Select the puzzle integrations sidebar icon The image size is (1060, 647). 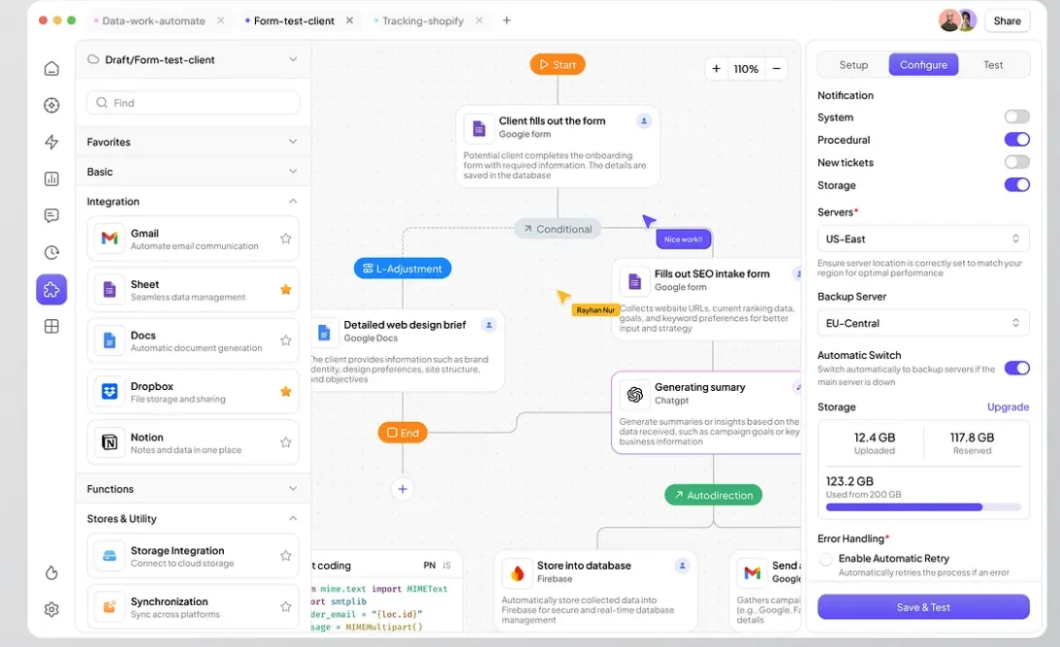click(x=51, y=289)
